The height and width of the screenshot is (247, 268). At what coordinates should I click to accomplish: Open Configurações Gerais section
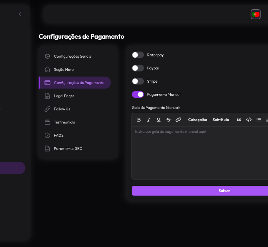click(x=75, y=56)
